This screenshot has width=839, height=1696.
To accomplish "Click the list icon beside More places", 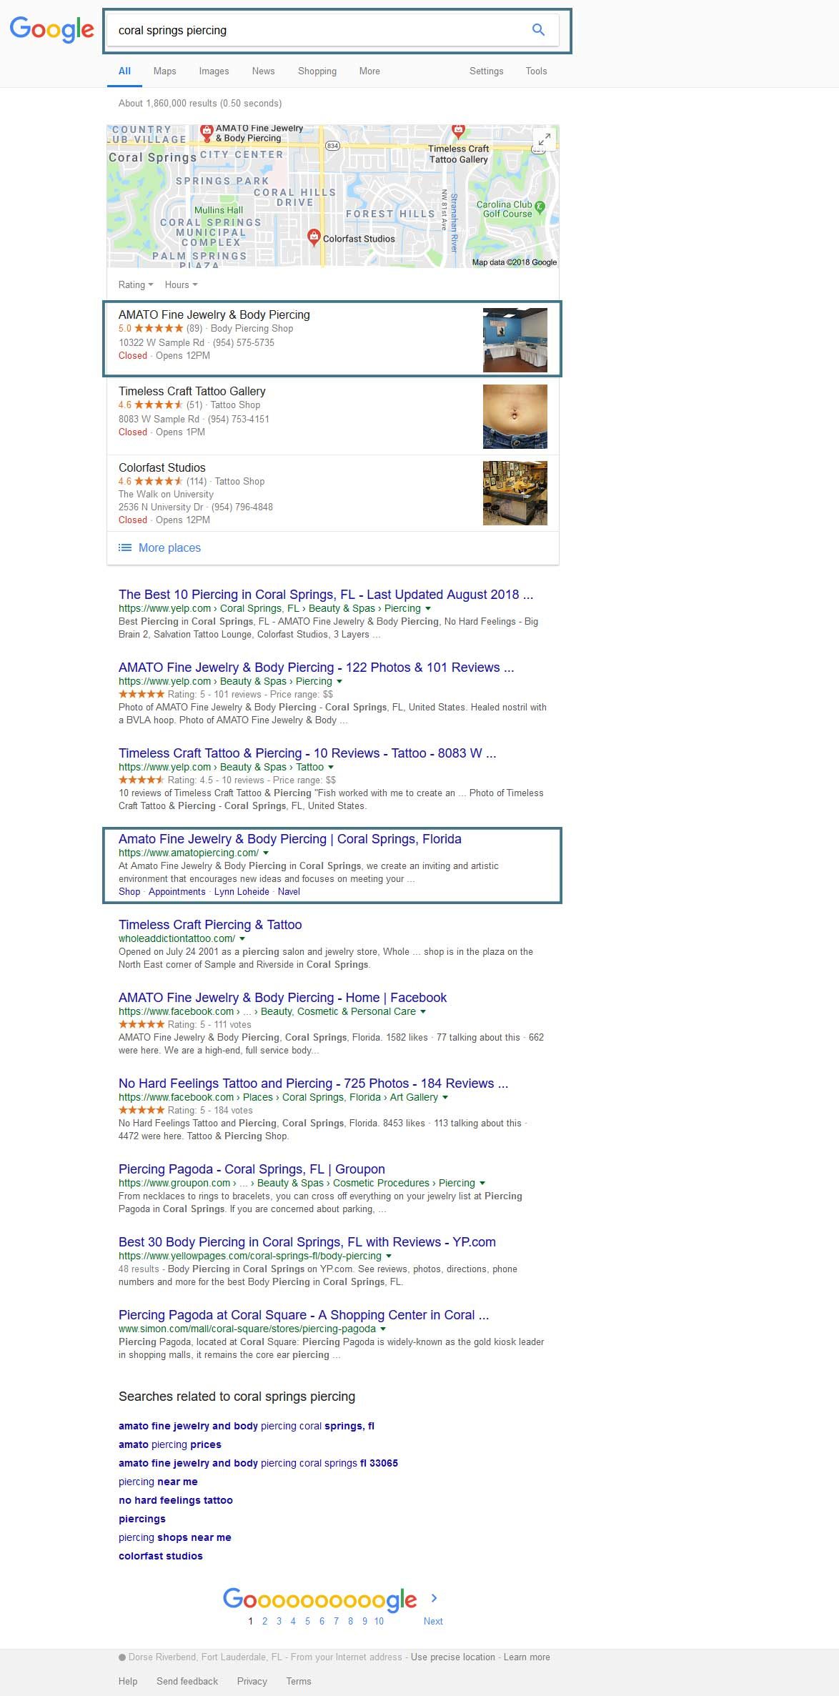I will (125, 547).
